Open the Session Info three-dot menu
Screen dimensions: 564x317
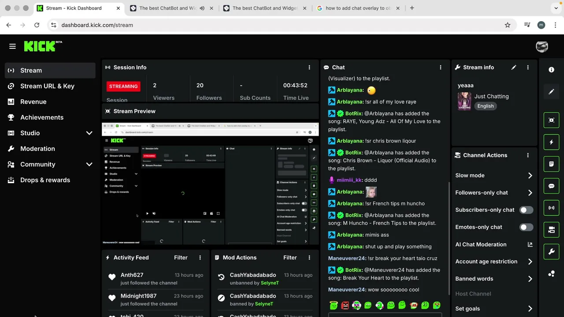(x=309, y=67)
